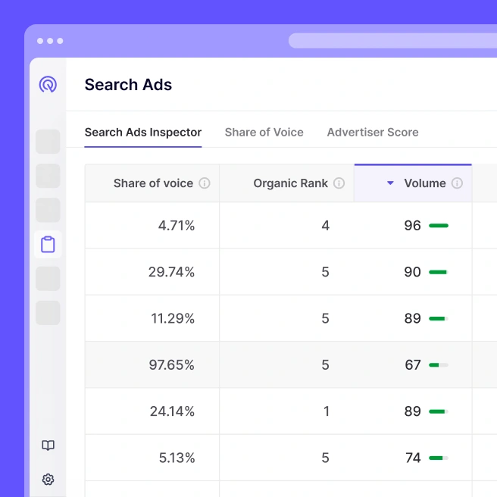Open the clipboard icon in the sidebar

click(48, 245)
